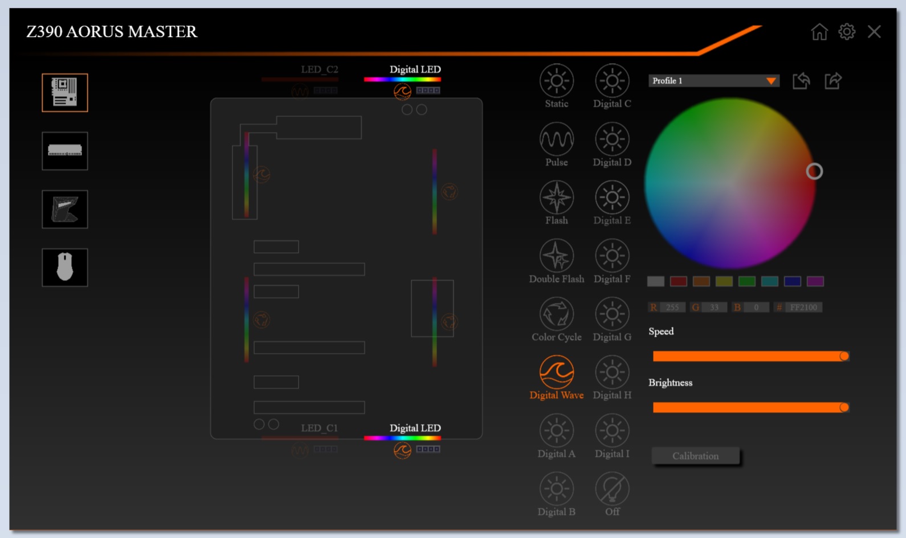Screen dimensions: 906x538
Task: Open the mouse device section
Action: point(65,268)
